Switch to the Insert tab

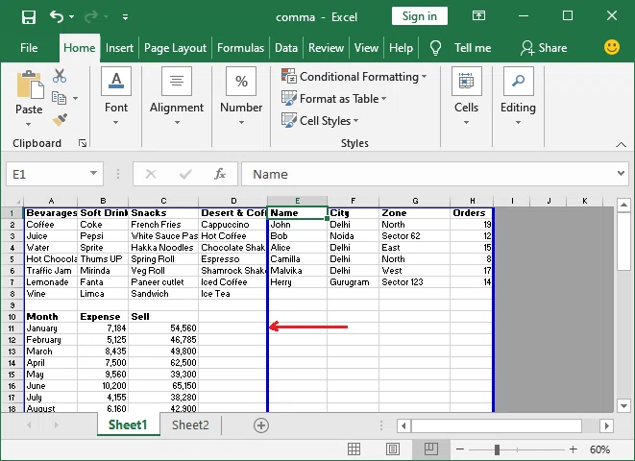point(119,48)
